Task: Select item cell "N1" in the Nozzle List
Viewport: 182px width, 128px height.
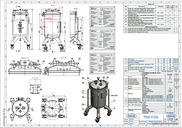Action: 126,10
